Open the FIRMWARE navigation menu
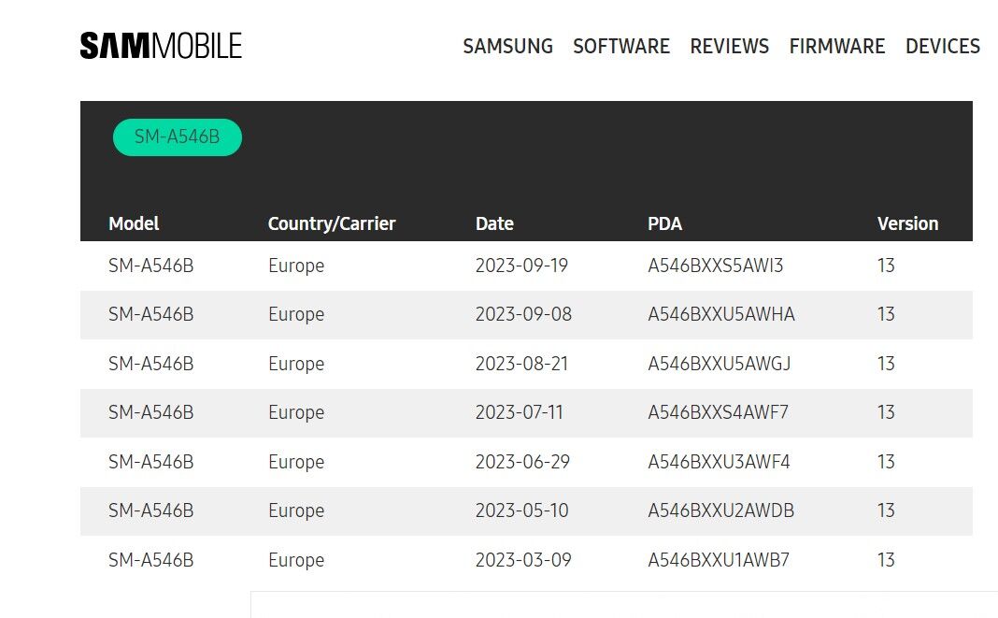The image size is (998, 618). [837, 47]
